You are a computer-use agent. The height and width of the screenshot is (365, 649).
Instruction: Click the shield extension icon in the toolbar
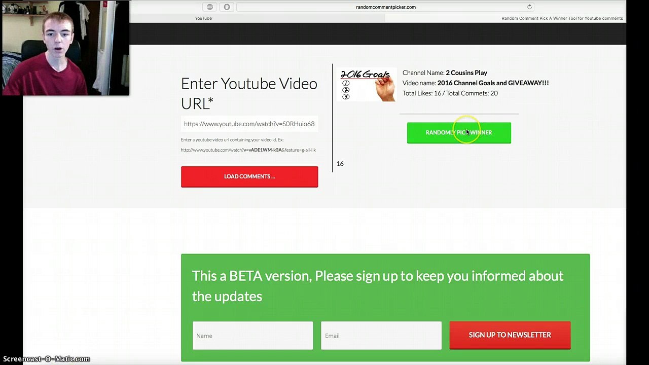point(227,7)
